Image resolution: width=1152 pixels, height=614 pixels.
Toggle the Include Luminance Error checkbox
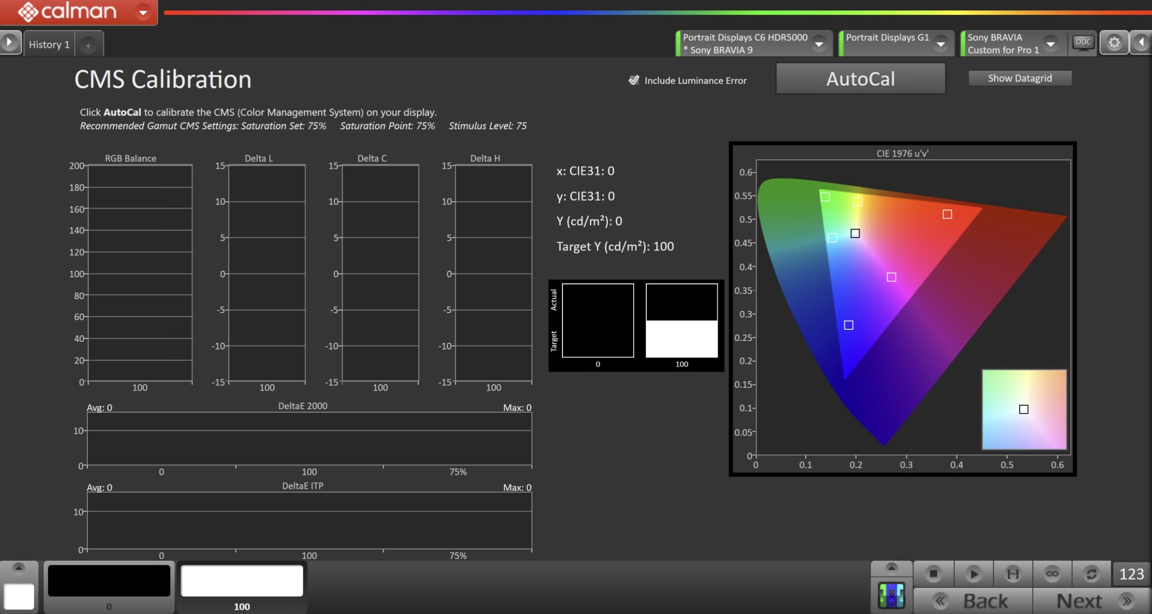tap(634, 80)
